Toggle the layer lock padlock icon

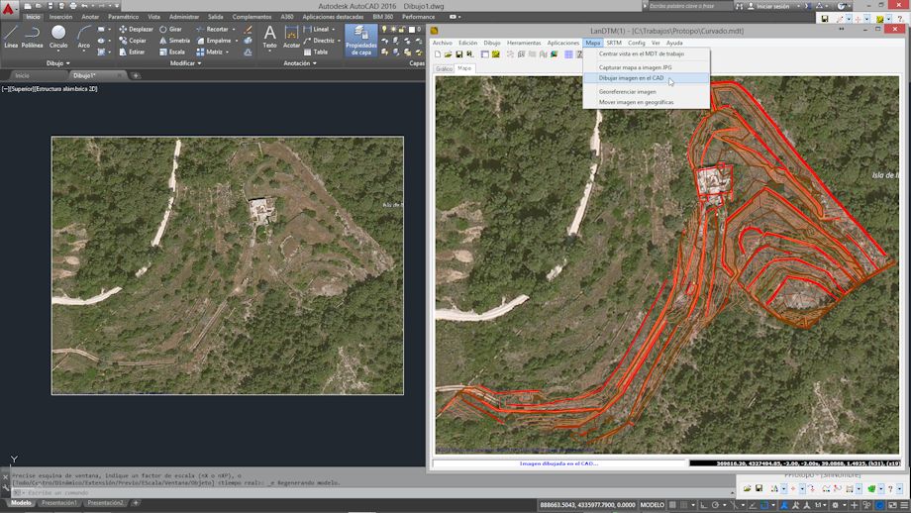pyautogui.click(x=401, y=29)
